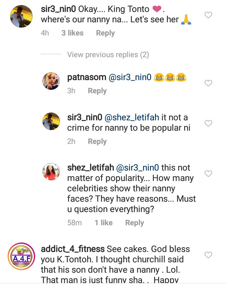Open patnasom's profile avatar
The height and width of the screenshot is (289, 226).
tap(51, 81)
